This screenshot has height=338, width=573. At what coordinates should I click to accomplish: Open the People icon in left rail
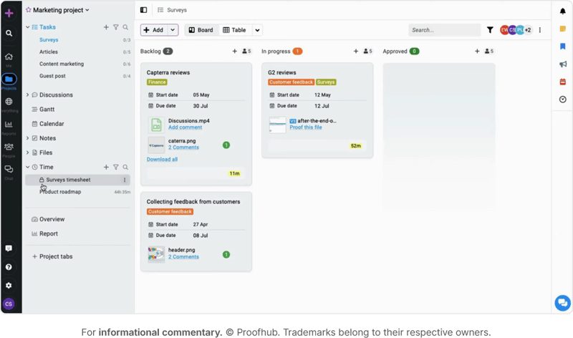(9, 147)
